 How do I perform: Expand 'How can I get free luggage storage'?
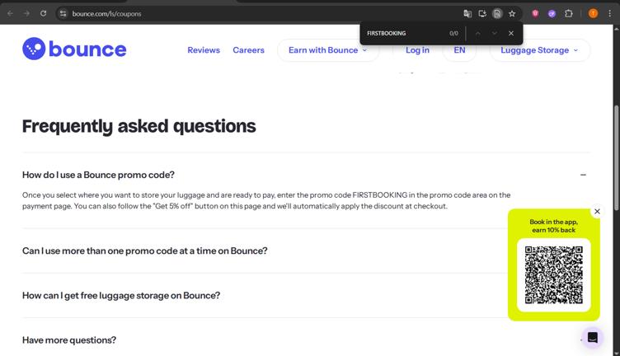[x=121, y=296]
